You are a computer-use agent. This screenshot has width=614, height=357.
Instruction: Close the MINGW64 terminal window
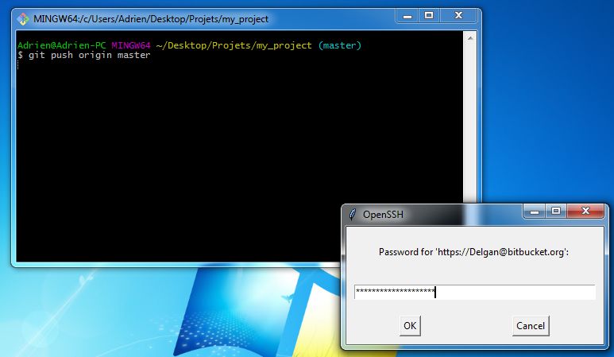[x=458, y=16]
